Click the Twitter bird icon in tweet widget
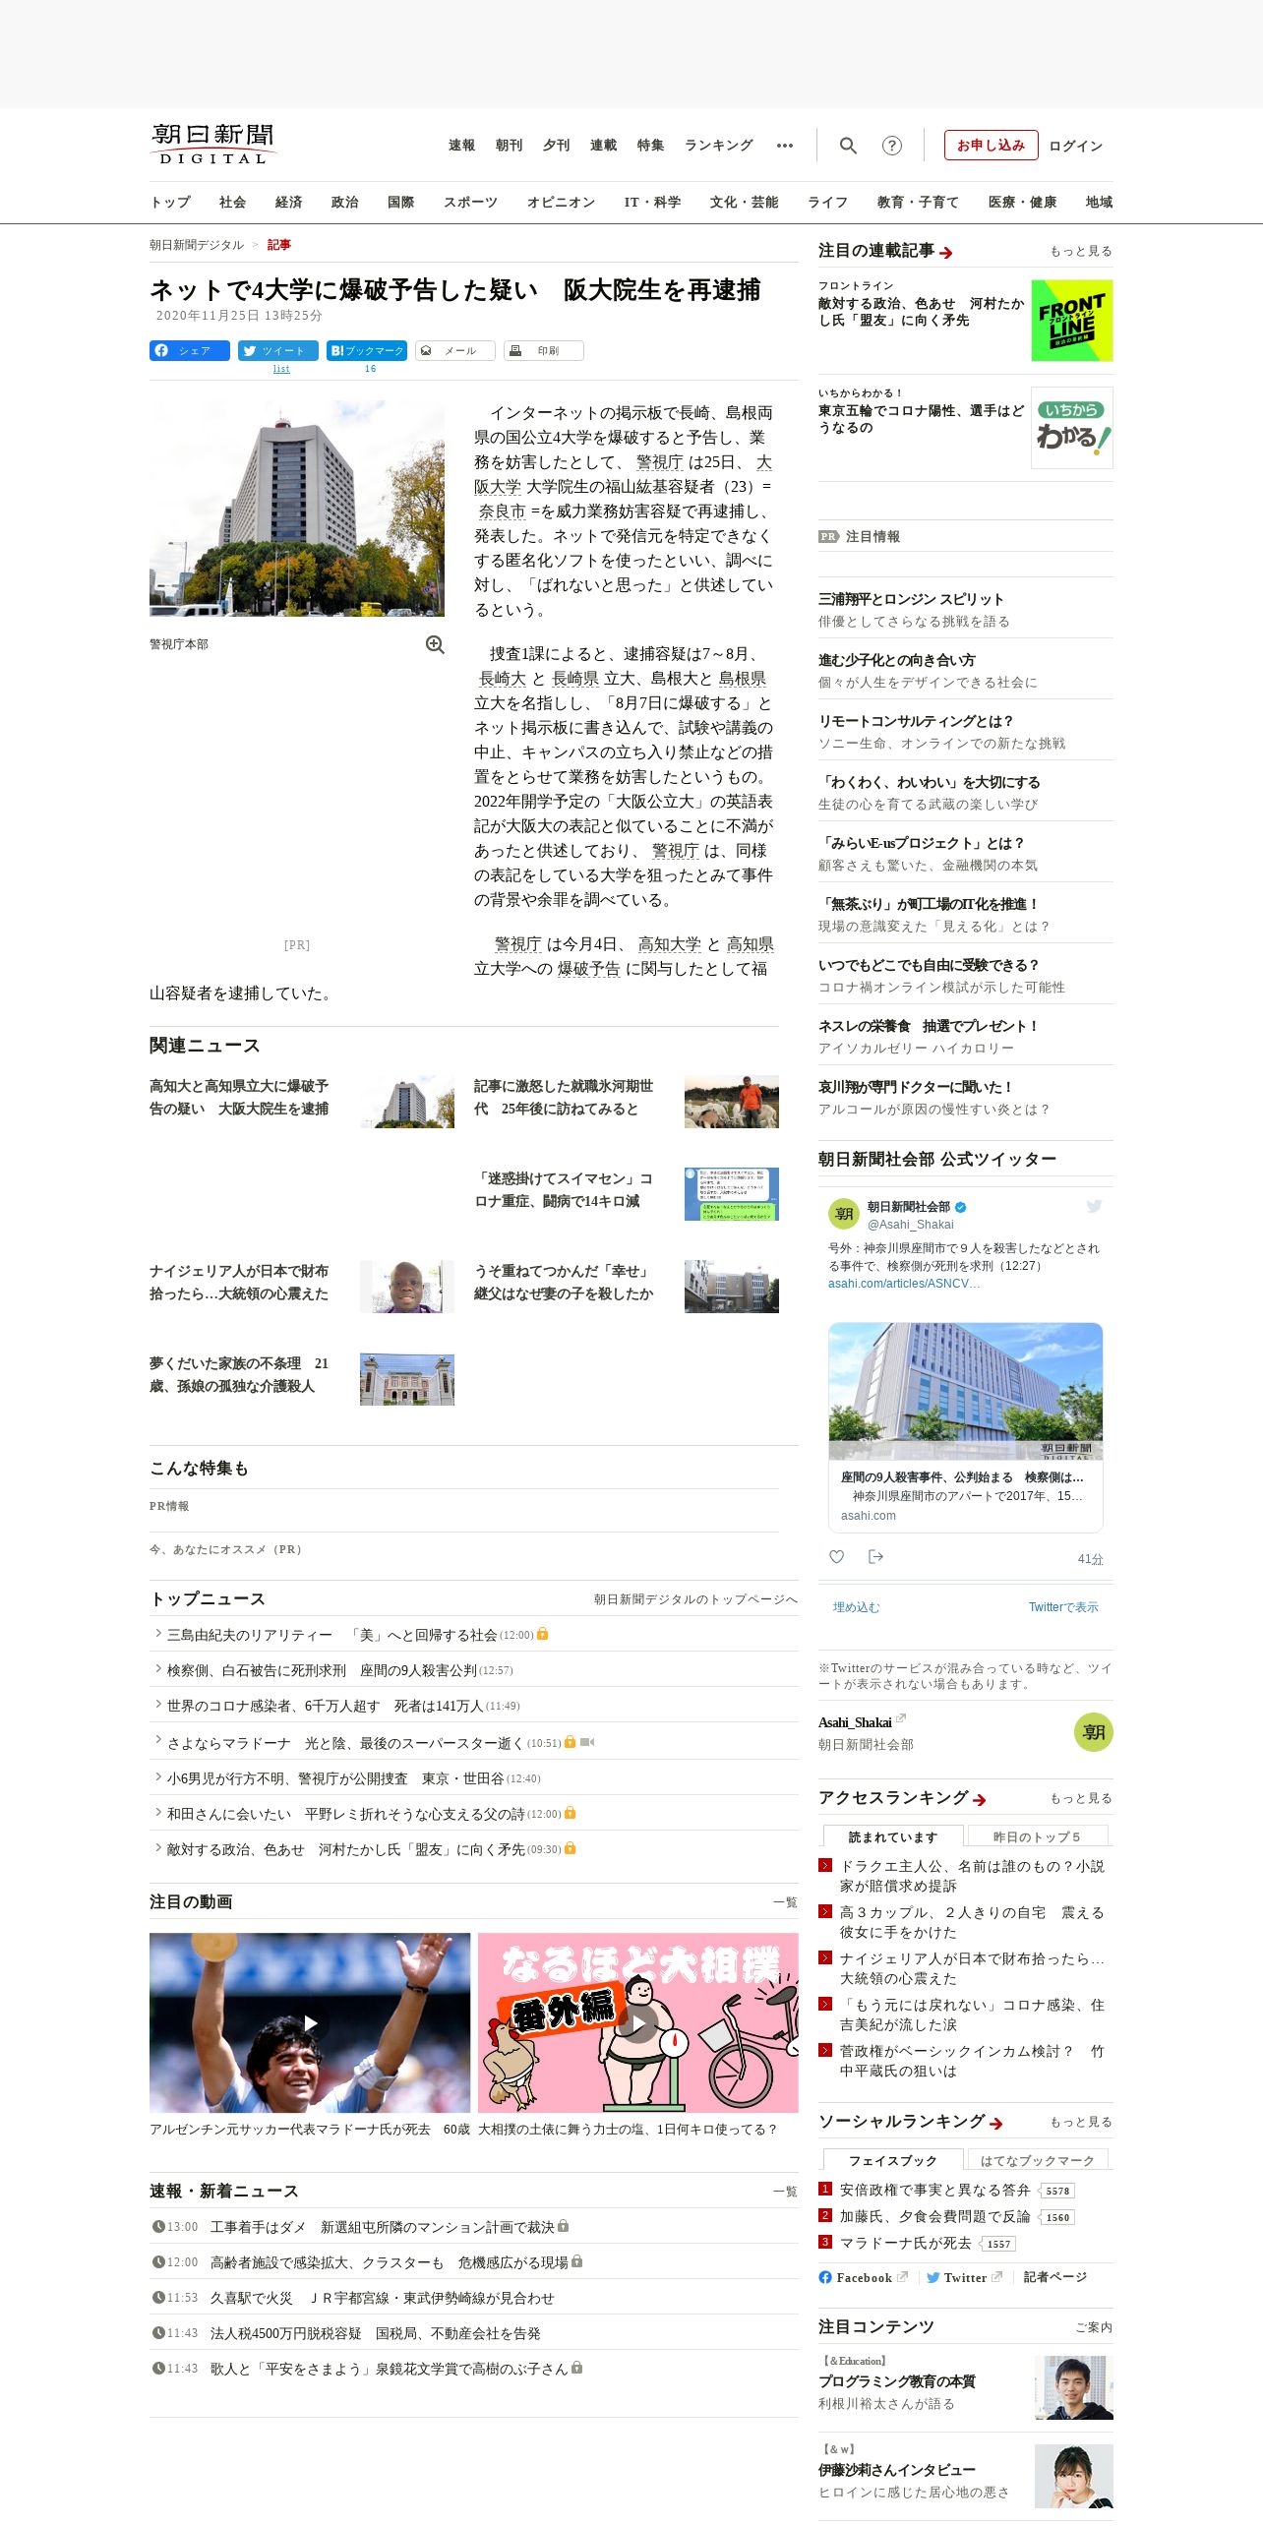The height and width of the screenshot is (2526, 1263). tap(1094, 1206)
